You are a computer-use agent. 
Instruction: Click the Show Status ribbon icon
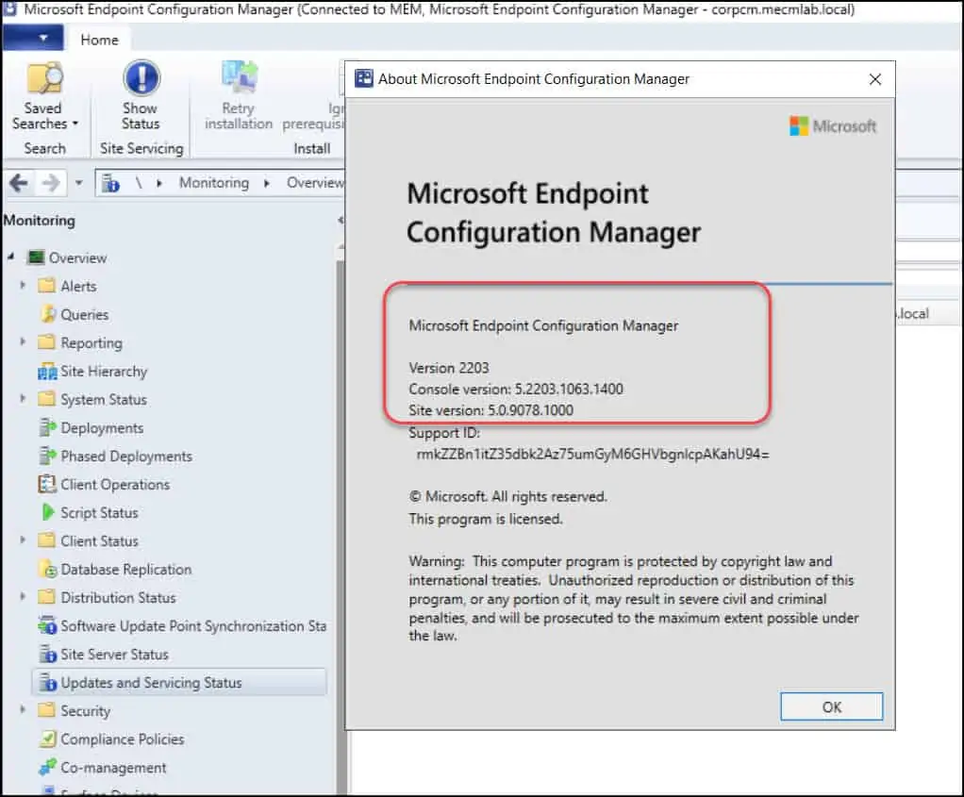tap(141, 78)
